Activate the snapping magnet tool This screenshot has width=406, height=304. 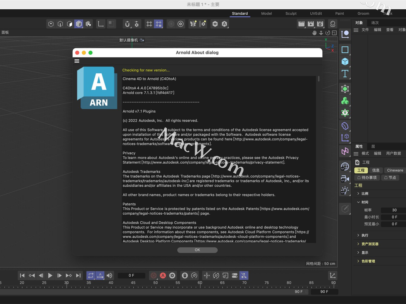(127, 24)
